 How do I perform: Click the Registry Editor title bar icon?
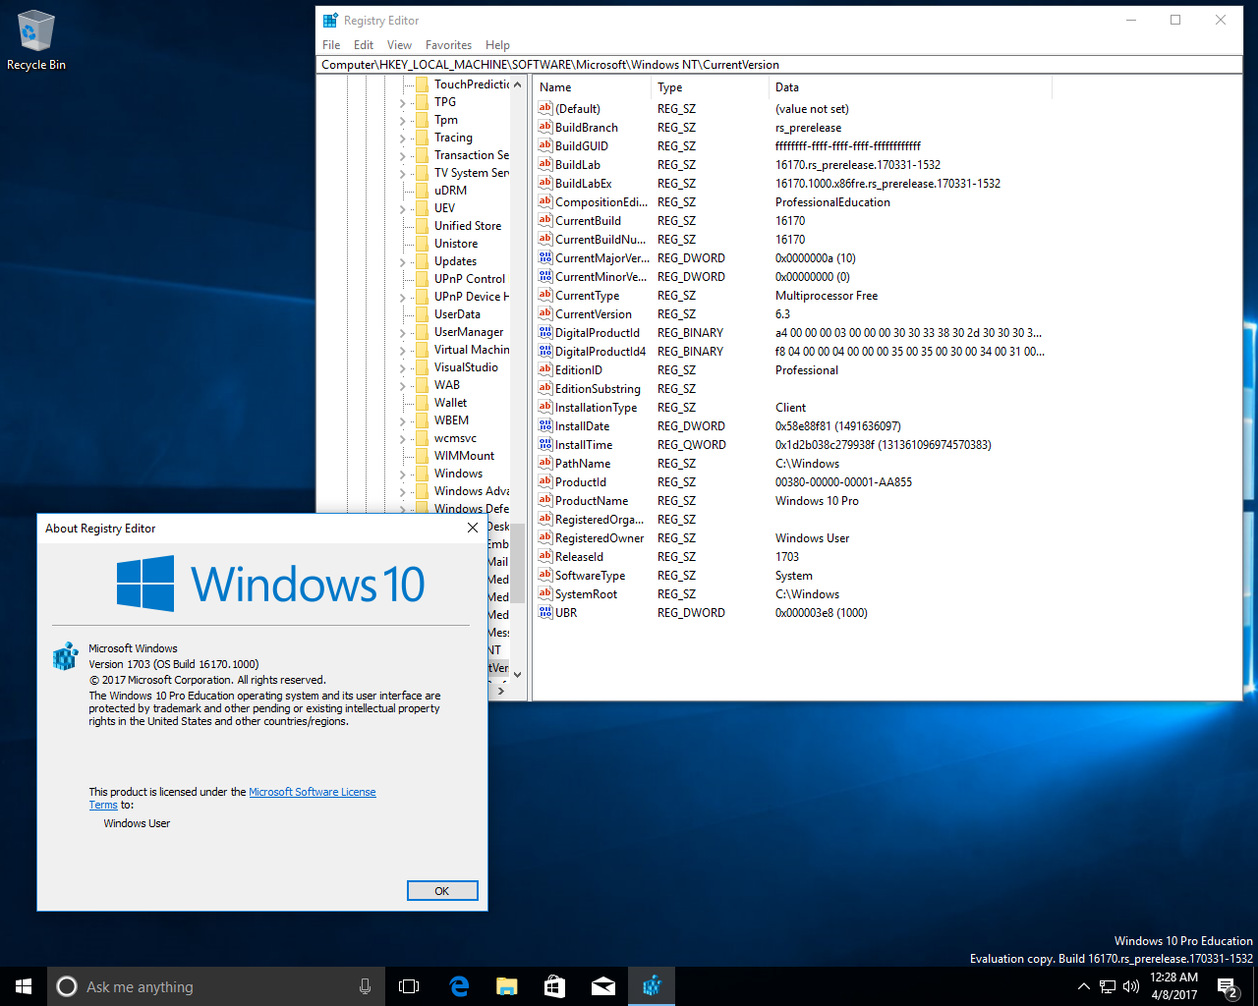point(331,20)
